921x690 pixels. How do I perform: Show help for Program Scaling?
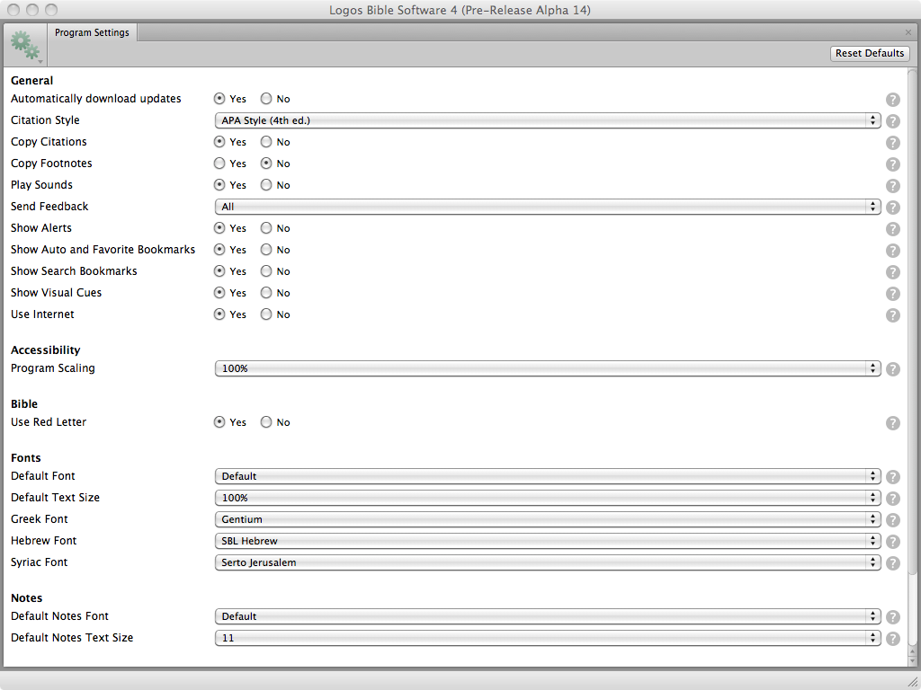pos(893,369)
